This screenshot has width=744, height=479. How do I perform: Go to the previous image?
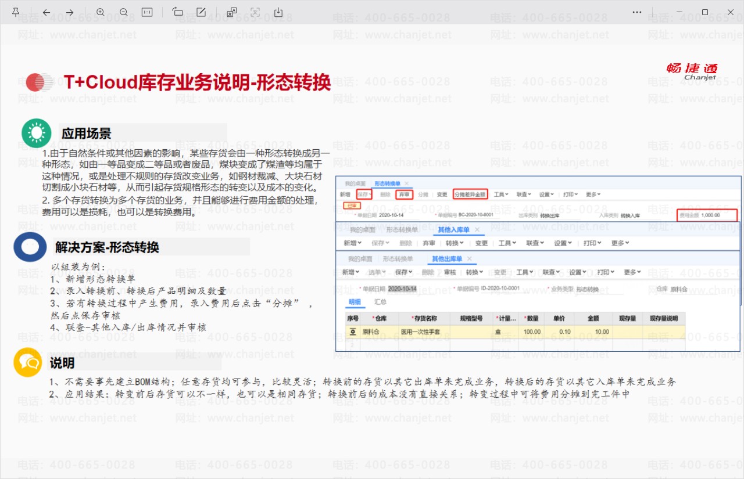[x=46, y=12]
